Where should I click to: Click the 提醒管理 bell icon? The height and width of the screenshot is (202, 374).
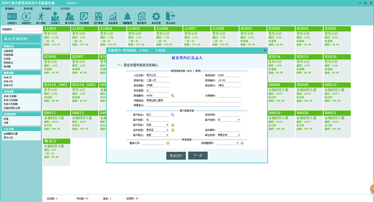[x=127, y=18]
